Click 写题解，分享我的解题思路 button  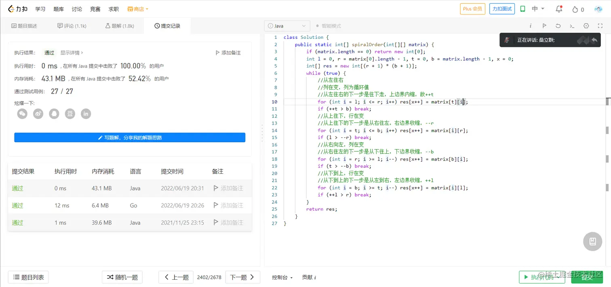[130, 137]
